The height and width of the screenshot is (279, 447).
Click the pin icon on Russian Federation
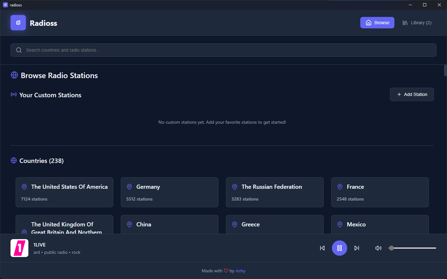(x=235, y=187)
